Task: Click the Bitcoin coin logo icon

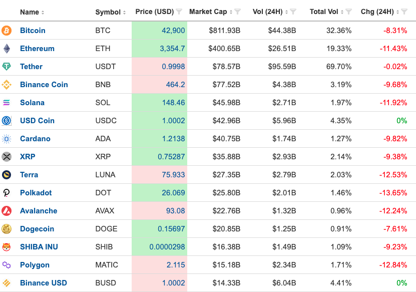Action: (7, 31)
